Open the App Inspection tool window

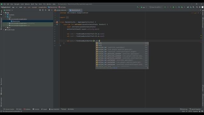(54, 109)
